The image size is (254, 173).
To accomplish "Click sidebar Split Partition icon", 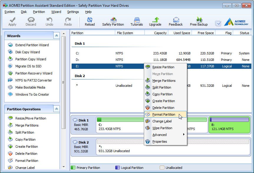I will (x=10, y=132).
